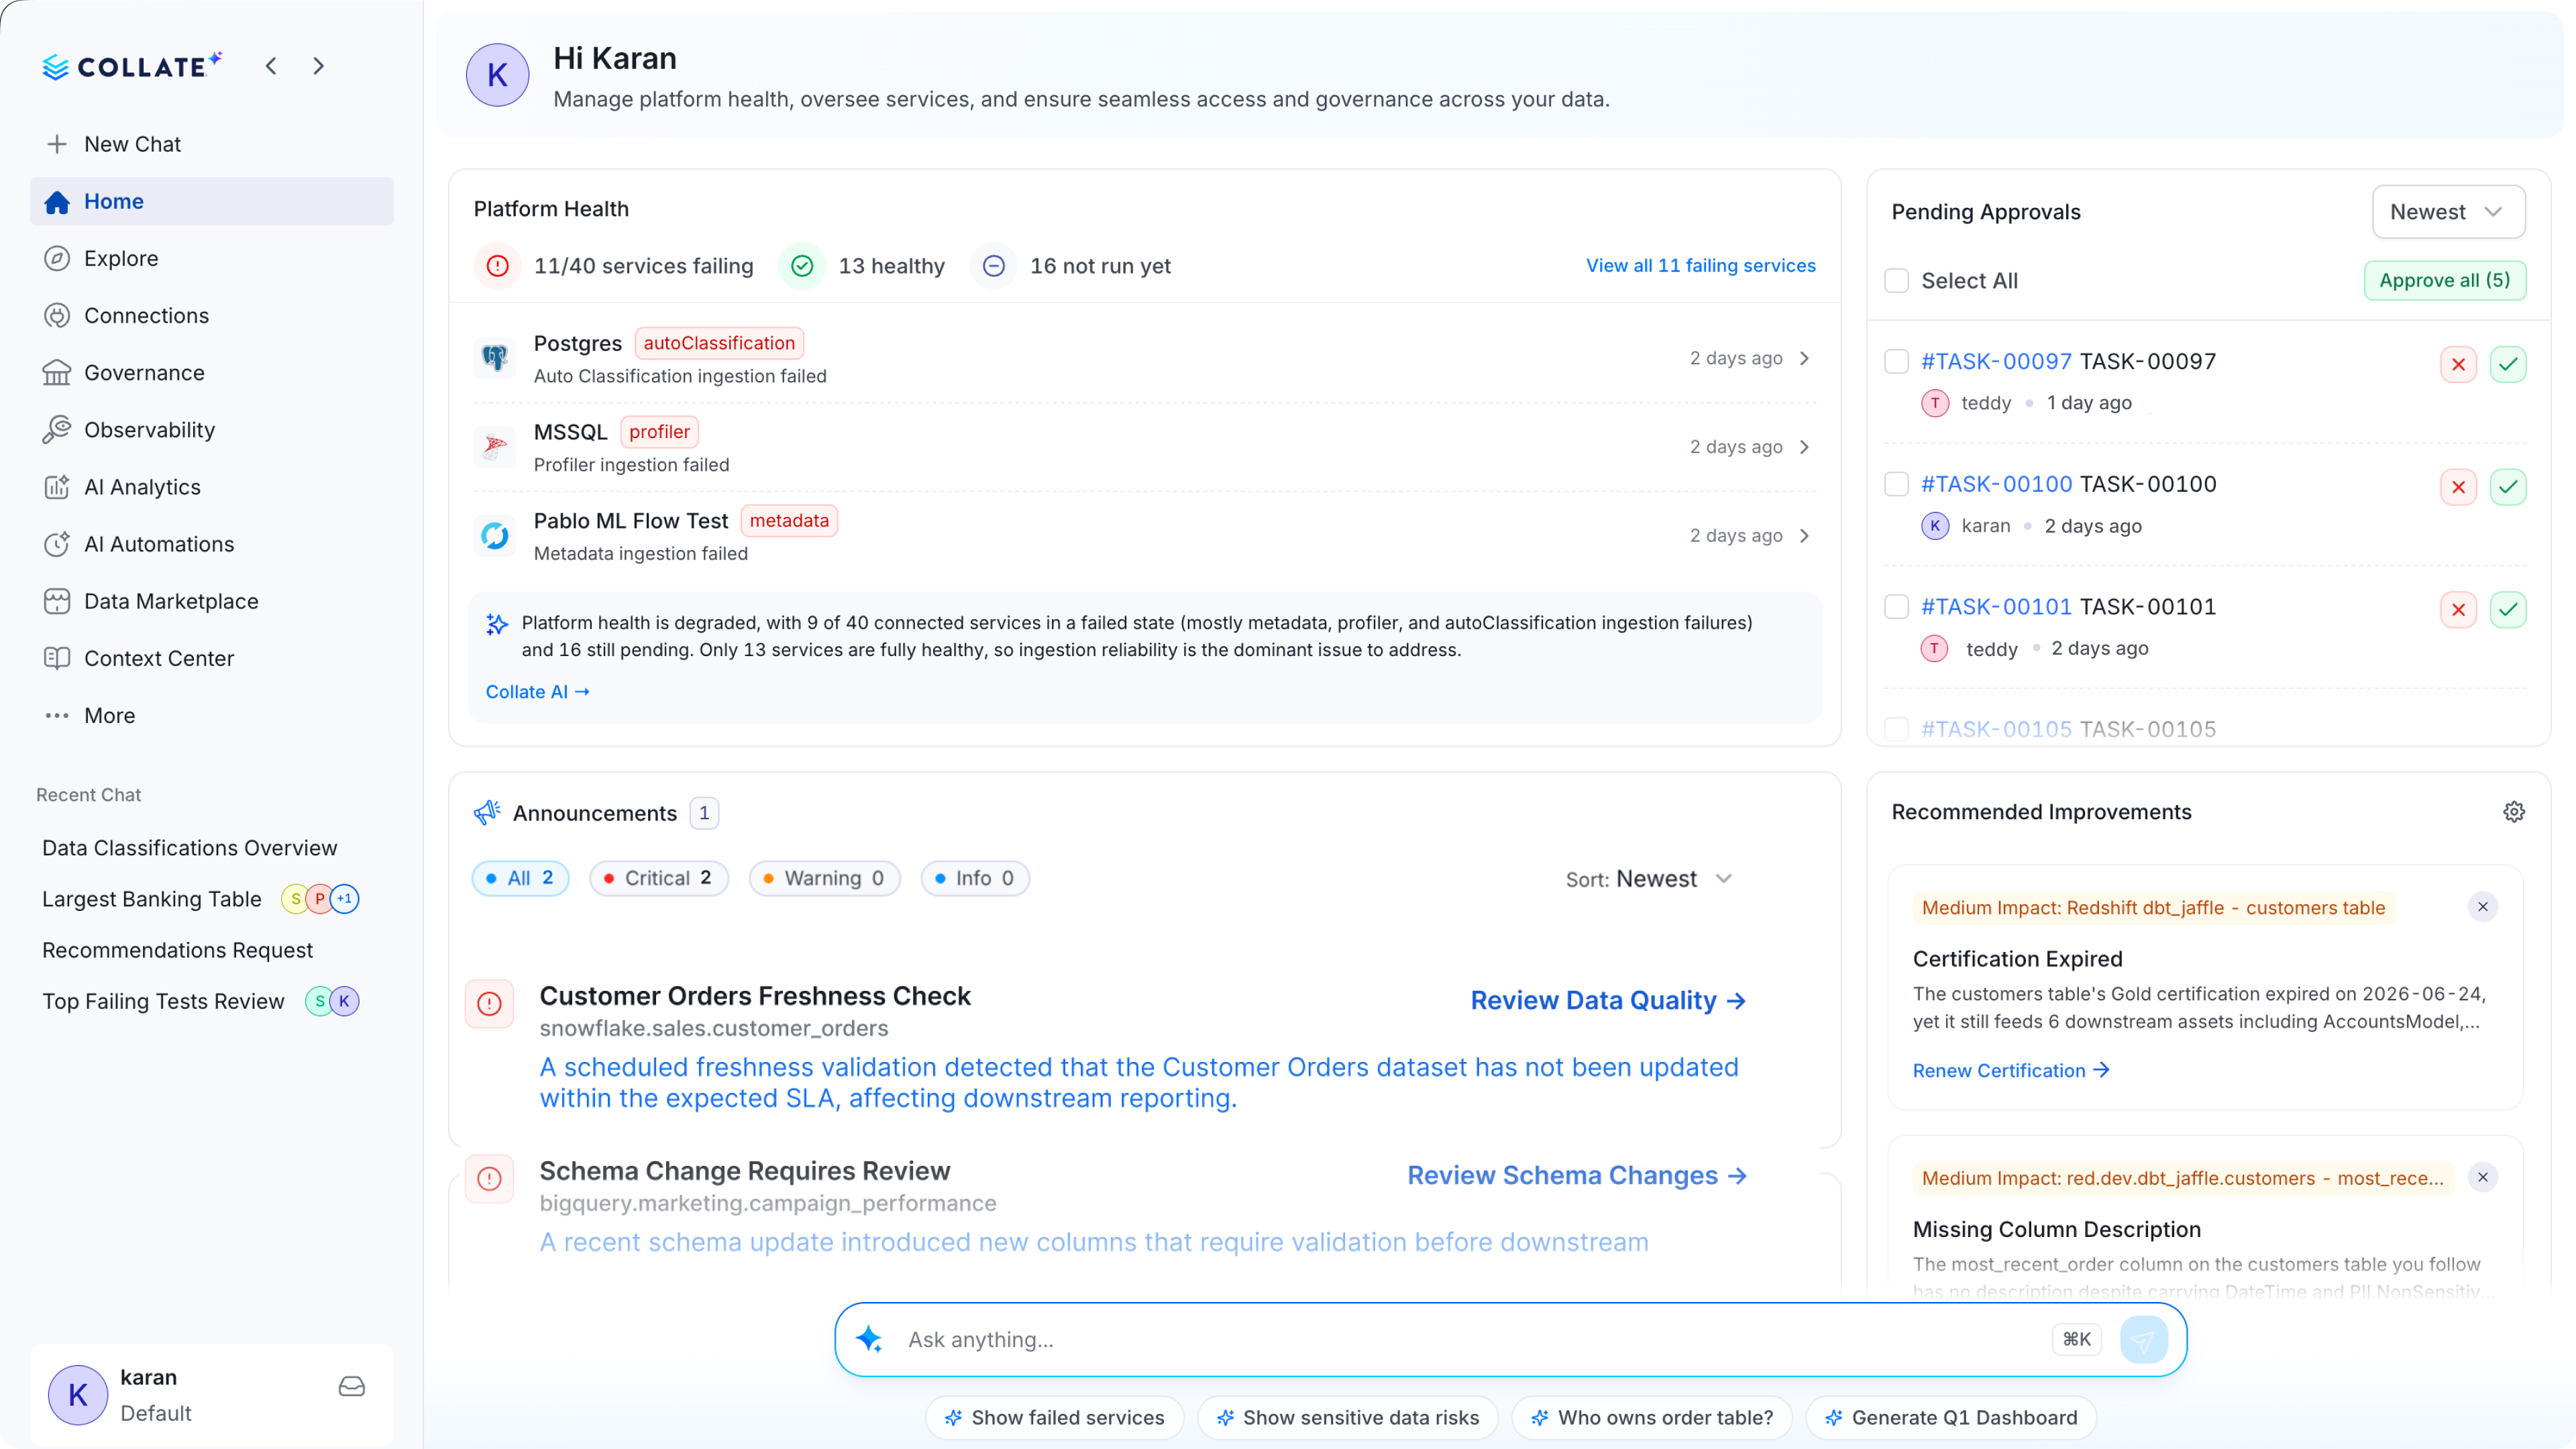Expand the Postgres row chevron
This screenshot has width=2576, height=1449.
coord(1805,358)
